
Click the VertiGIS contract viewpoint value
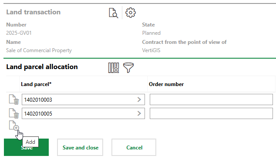coord(151,50)
